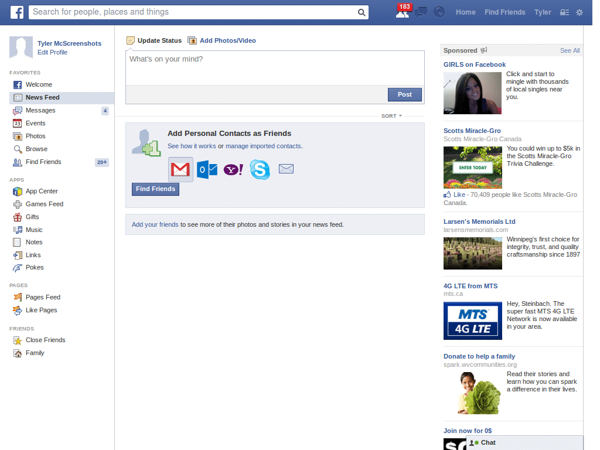
Task: Click the blue Find Friends button
Action: [155, 189]
